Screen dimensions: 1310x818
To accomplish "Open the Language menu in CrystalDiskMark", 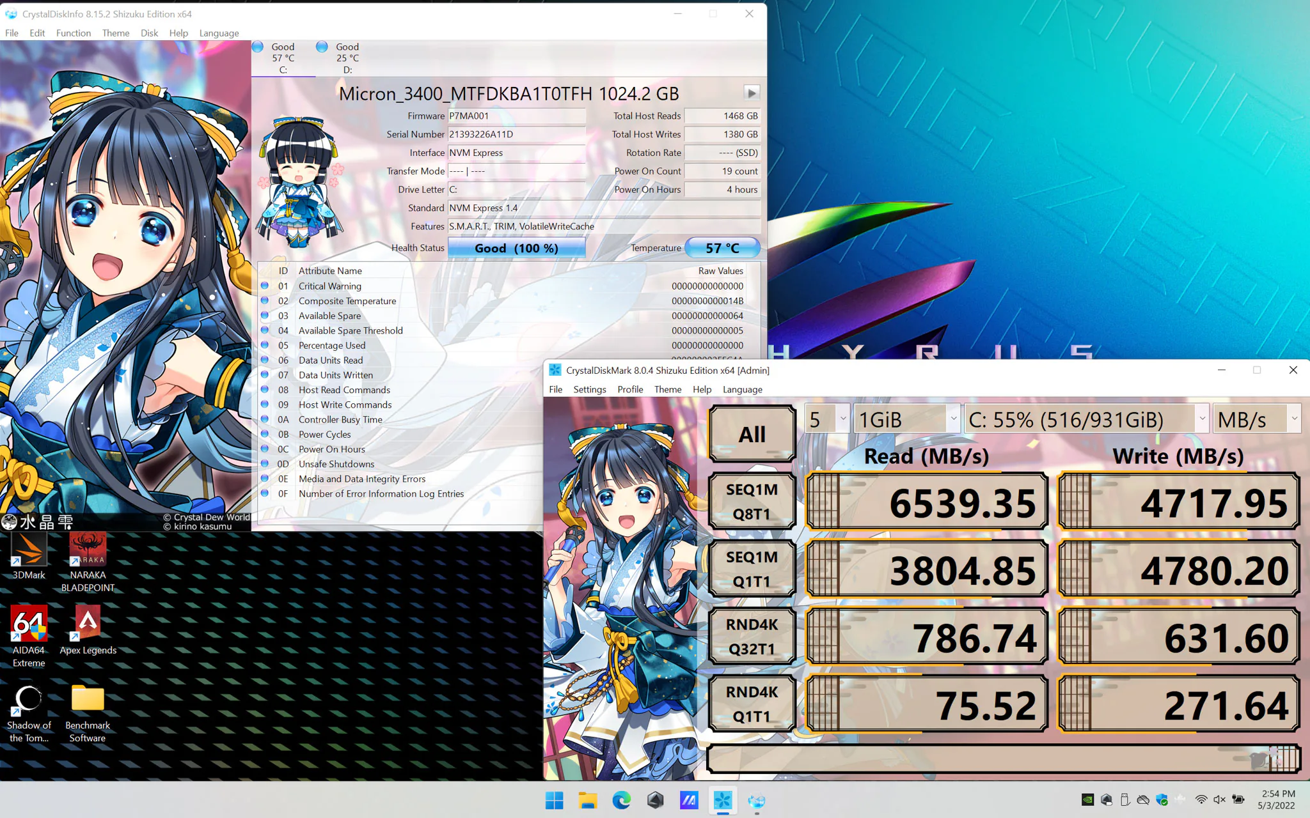I will [x=742, y=389].
